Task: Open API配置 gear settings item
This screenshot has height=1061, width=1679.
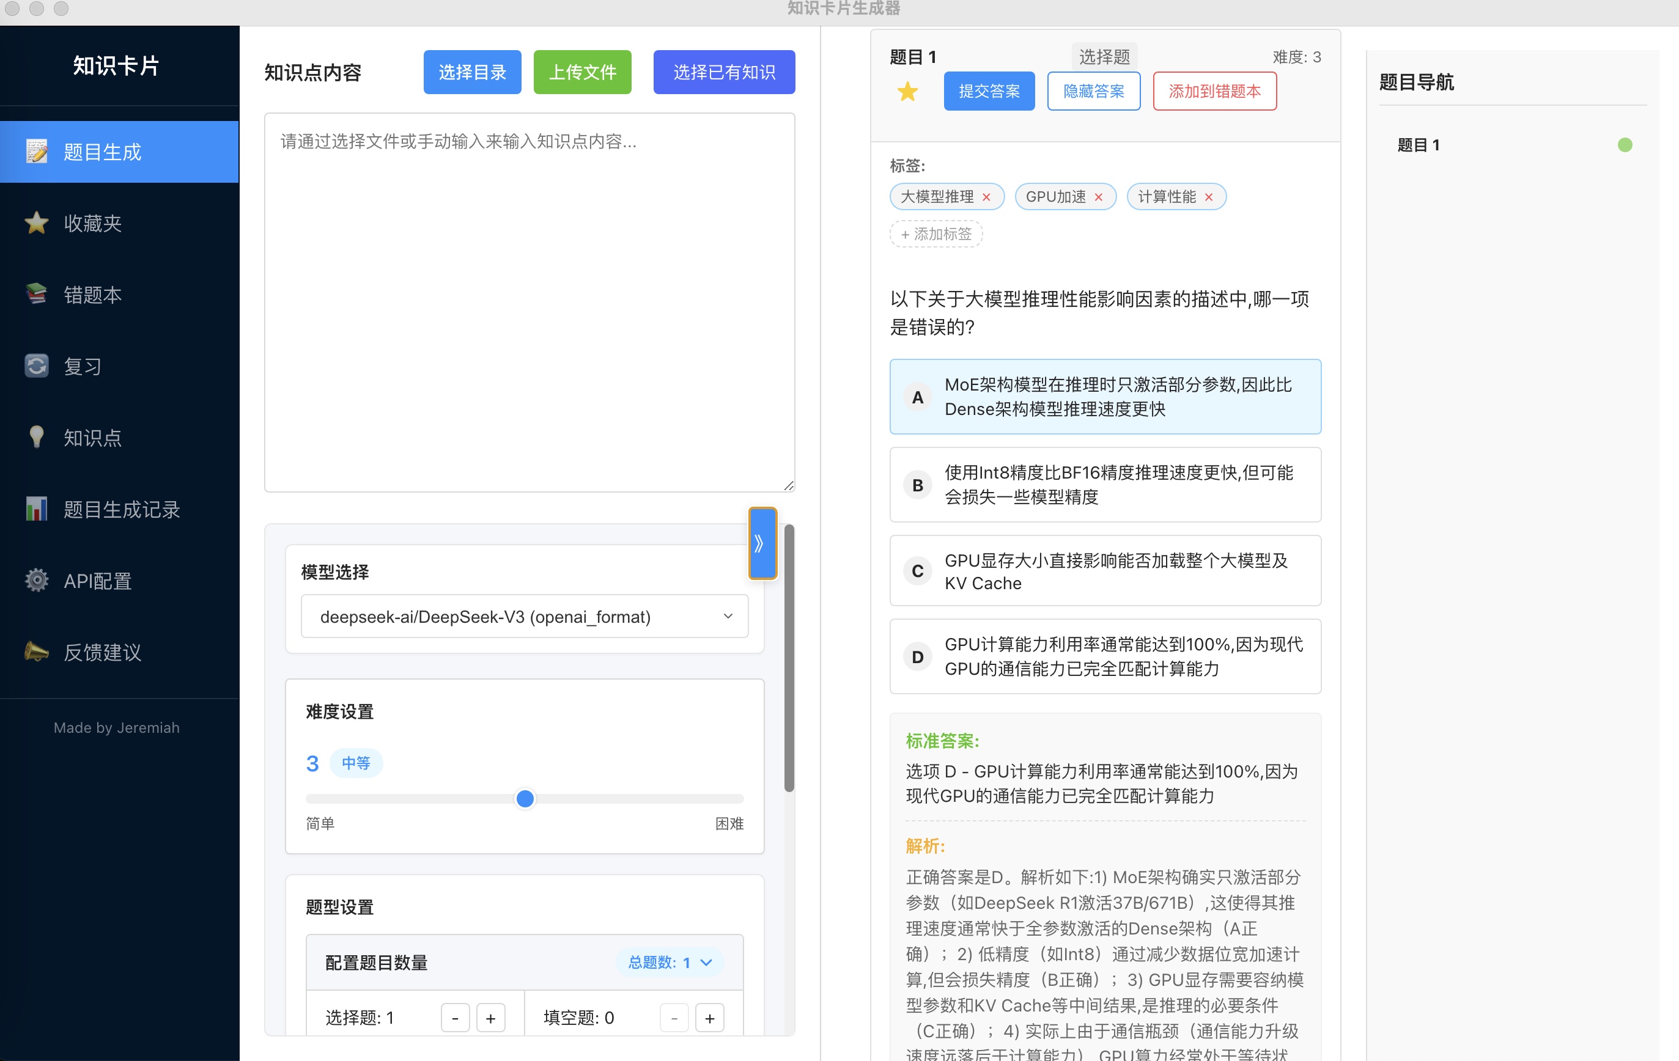Action: pos(98,581)
